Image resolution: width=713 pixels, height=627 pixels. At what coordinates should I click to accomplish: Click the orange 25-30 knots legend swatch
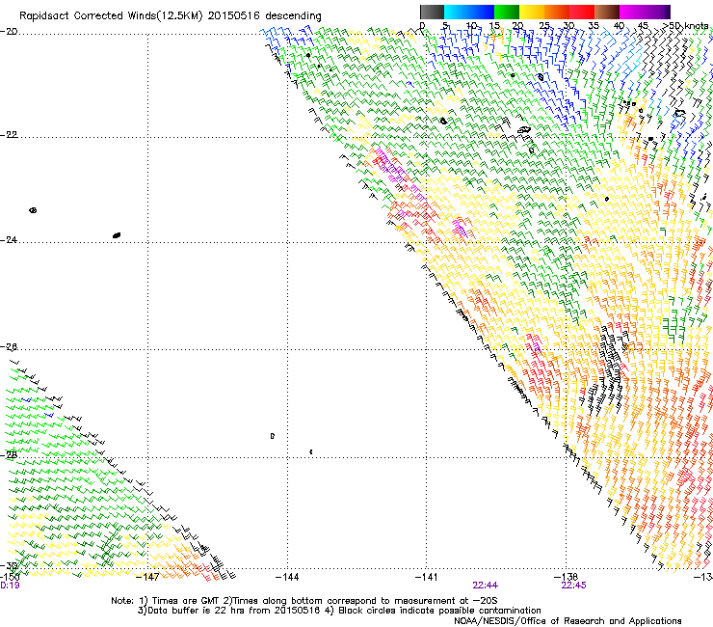pyautogui.click(x=557, y=12)
